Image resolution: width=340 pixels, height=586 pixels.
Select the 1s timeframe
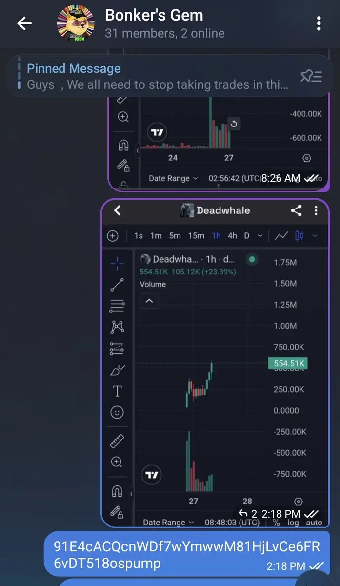[x=139, y=236]
